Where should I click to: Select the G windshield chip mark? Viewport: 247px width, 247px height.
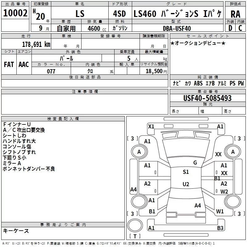coord(195,163)
